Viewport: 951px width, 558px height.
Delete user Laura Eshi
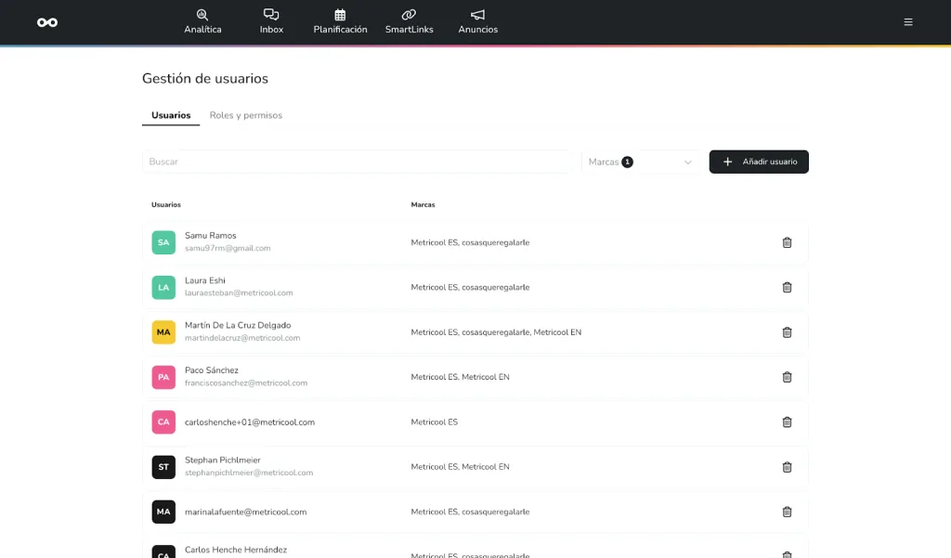[787, 288]
